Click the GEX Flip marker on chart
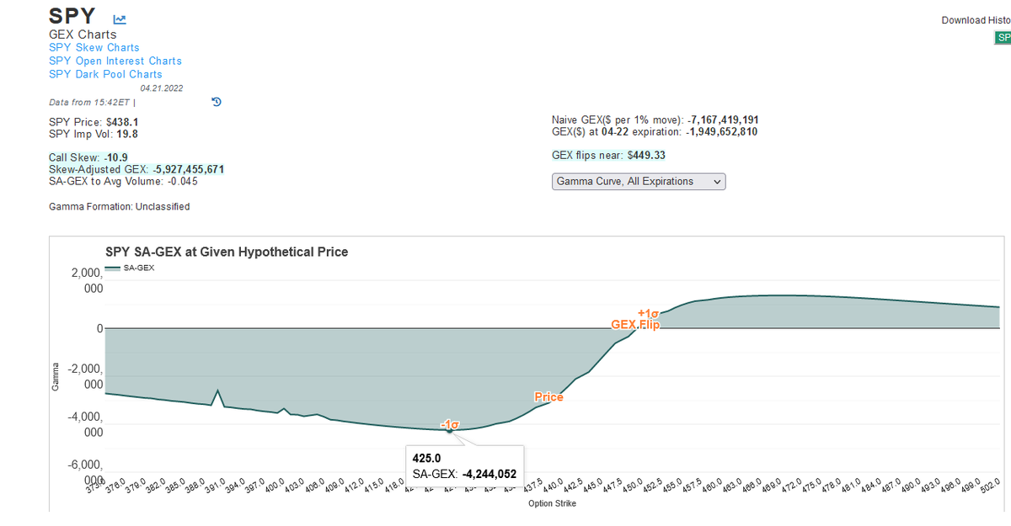1011x526 pixels. tap(635, 324)
